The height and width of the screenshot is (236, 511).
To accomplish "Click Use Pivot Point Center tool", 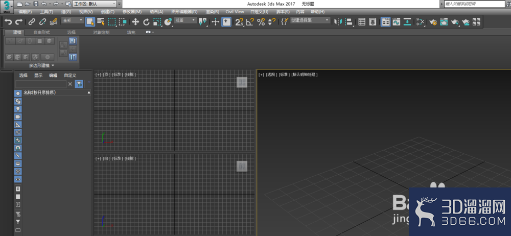I will coord(203,22).
